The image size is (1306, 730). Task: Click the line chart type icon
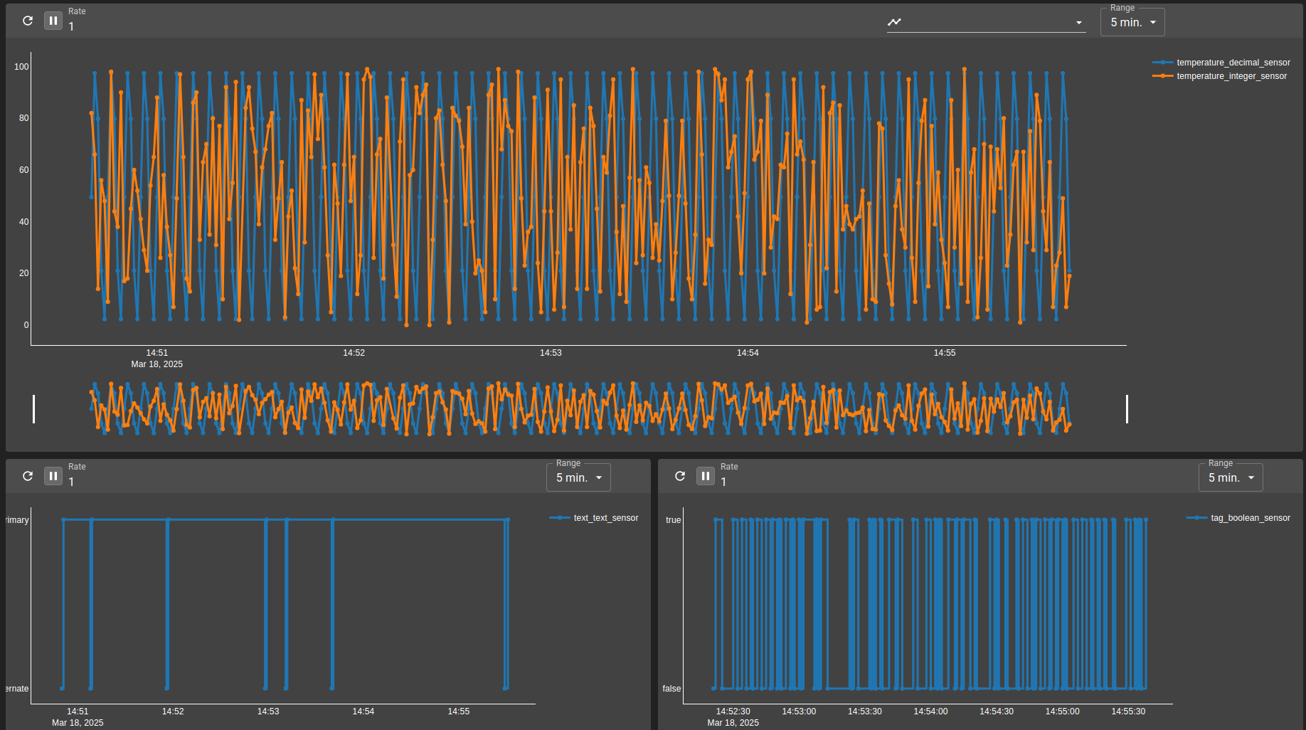(x=894, y=22)
